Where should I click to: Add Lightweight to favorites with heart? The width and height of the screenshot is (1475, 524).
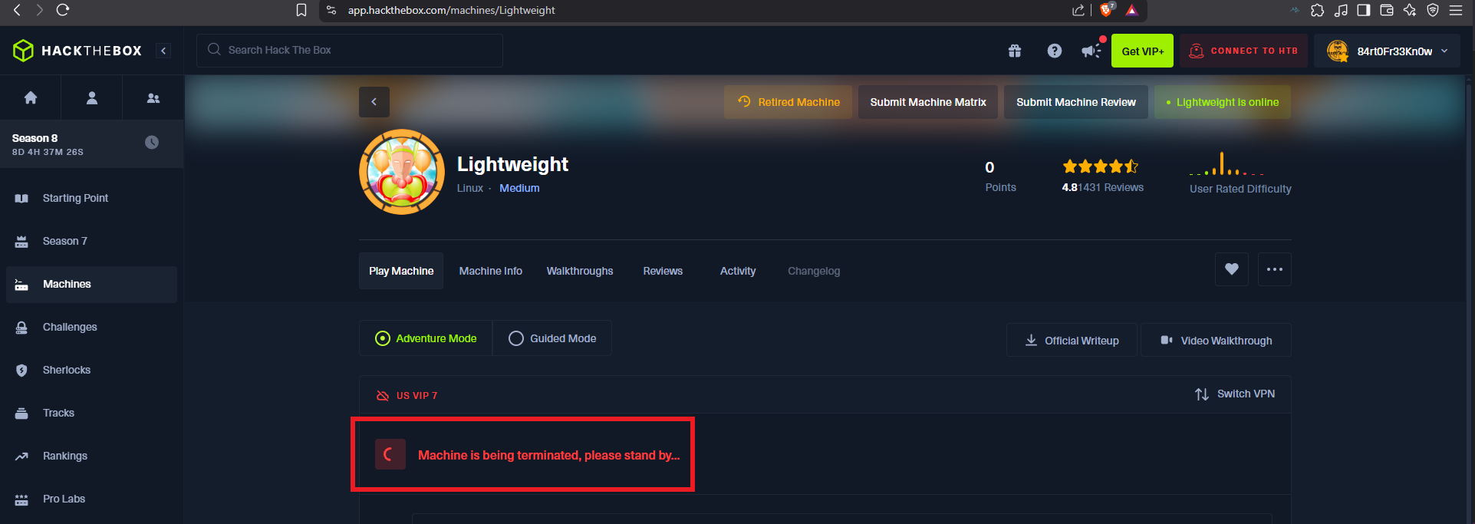[x=1232, y=269]
